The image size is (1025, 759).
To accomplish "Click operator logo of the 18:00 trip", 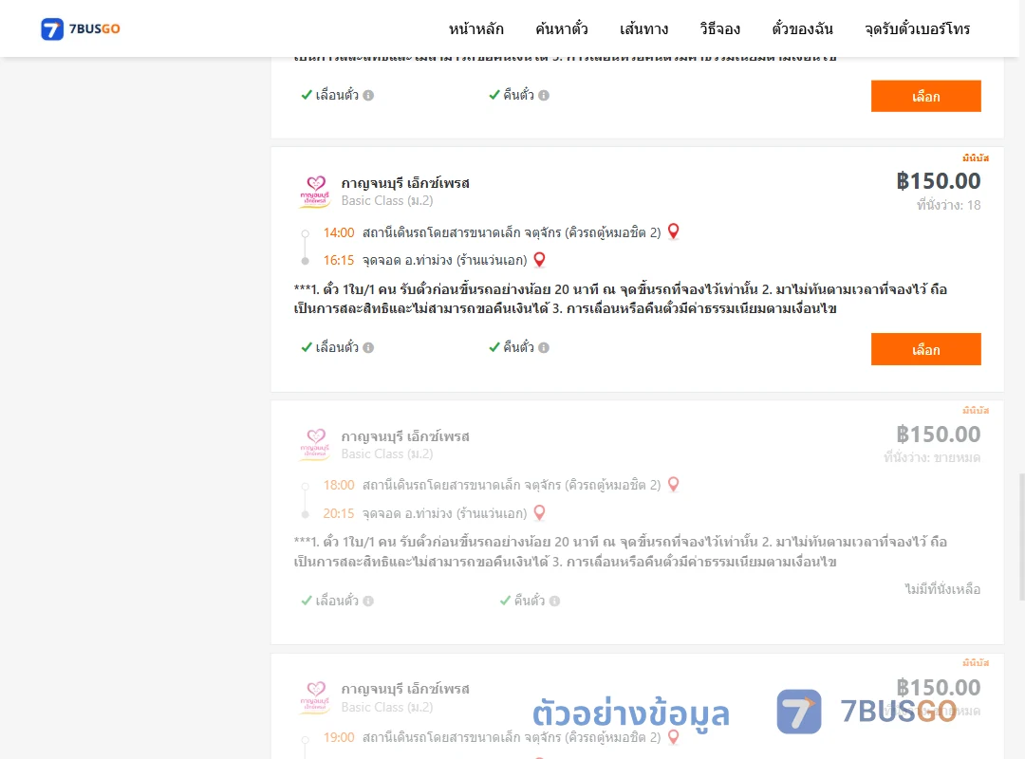I will 315,445.
